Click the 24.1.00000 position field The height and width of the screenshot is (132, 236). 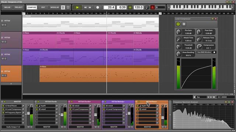[225, 97]
